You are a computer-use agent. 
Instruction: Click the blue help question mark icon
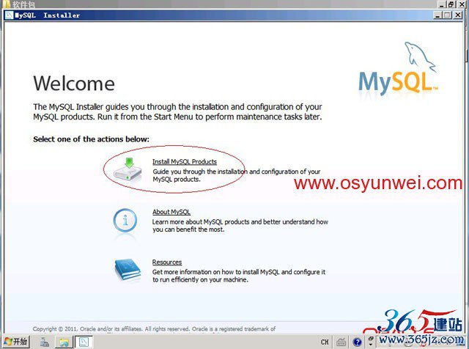click(357, 342)
